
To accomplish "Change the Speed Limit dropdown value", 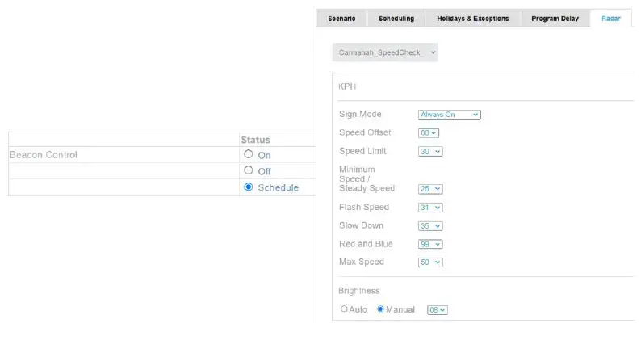I will (430, 151).
